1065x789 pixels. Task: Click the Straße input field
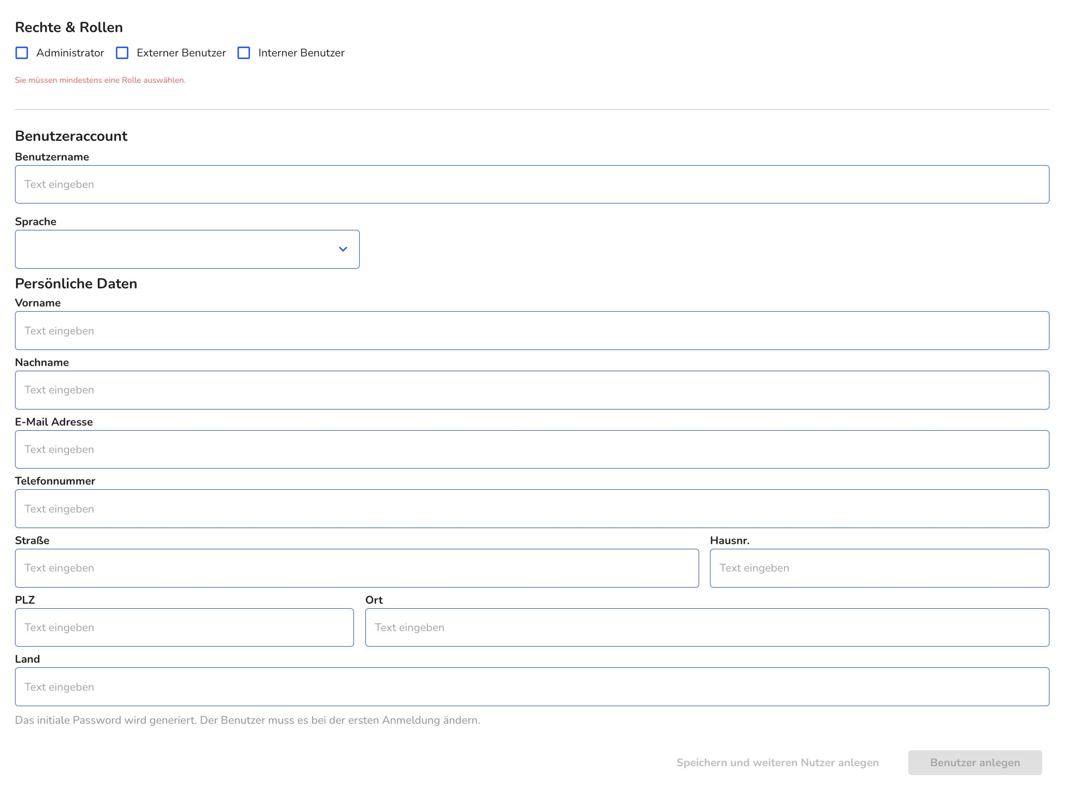click(357, 568)
